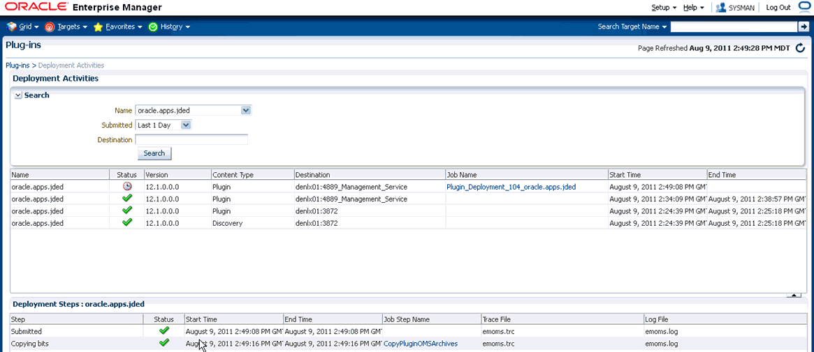Select the Discovery content type cell
The image size is (814, 352).
point(253,224)
